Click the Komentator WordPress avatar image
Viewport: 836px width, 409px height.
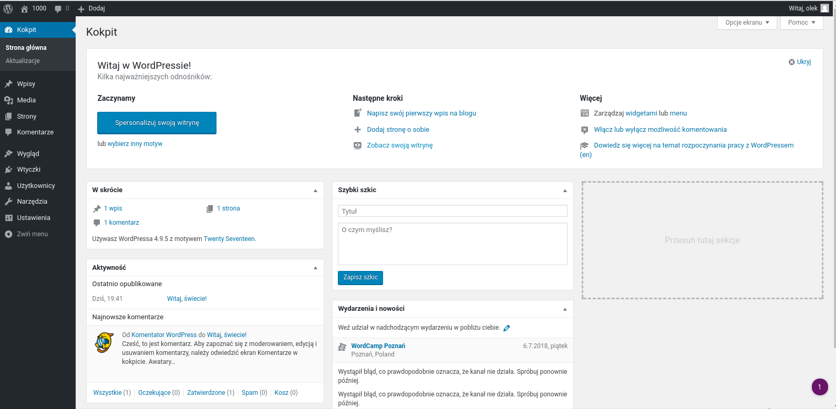(x=105, y=342)
